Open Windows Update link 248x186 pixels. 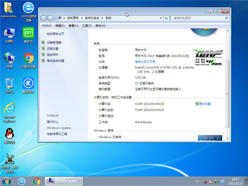(x=59, y=128)
